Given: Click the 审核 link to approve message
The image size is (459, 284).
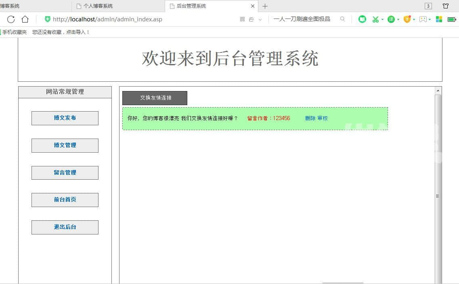Looking at the screenshot, I should click(x=323, y=118).
